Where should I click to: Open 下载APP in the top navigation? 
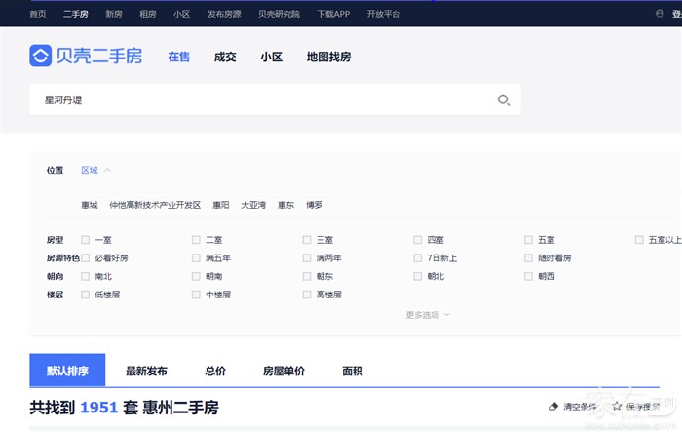click(333, 14)
